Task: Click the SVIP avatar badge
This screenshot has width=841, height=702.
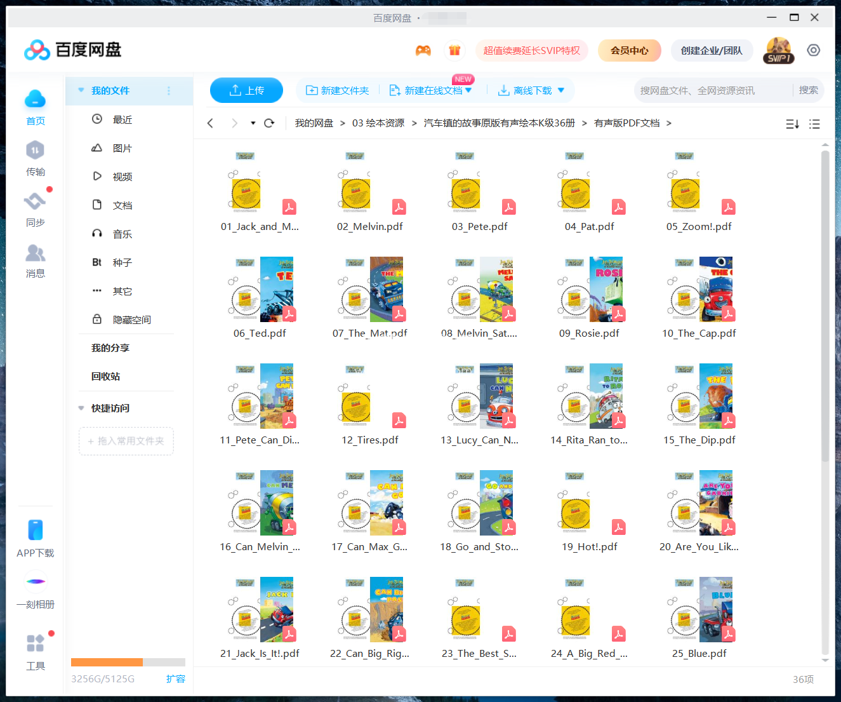Action: click(x=778, y=50)
